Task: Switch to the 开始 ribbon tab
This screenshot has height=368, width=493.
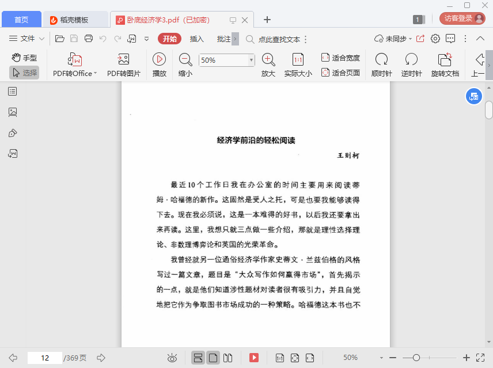Action: (169, 39)
